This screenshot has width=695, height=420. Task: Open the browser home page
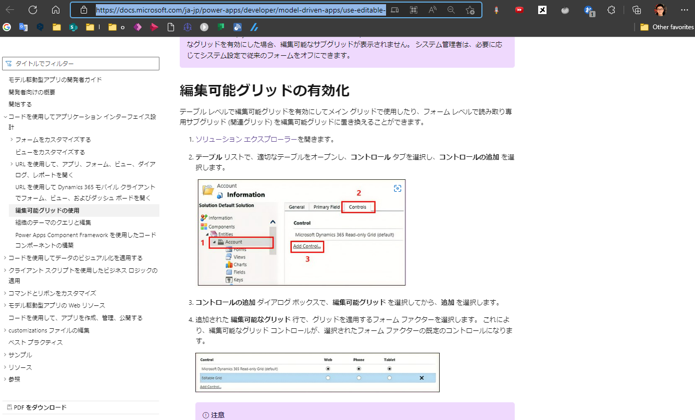coord(56,9)
